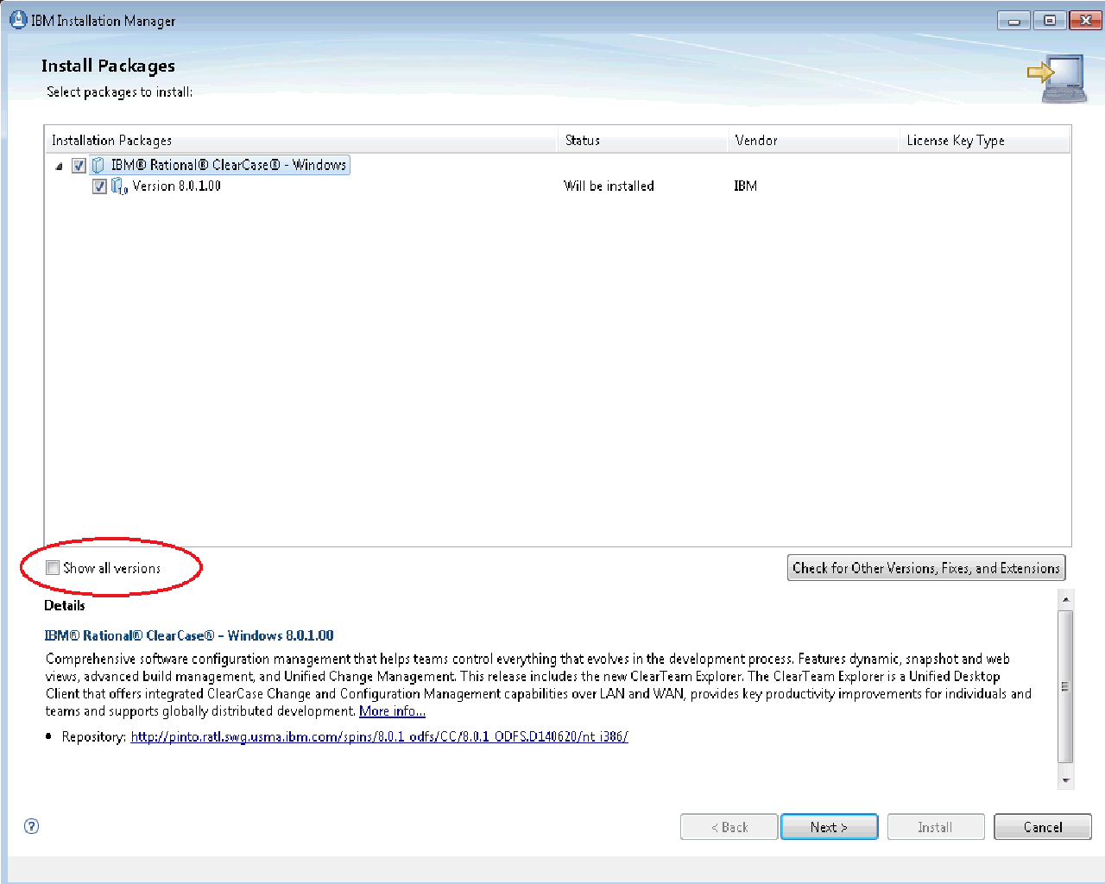Click the Status column header
The width and height of the screenshot is (1105, 884).
pyautogui.click(x=643, y=140)
